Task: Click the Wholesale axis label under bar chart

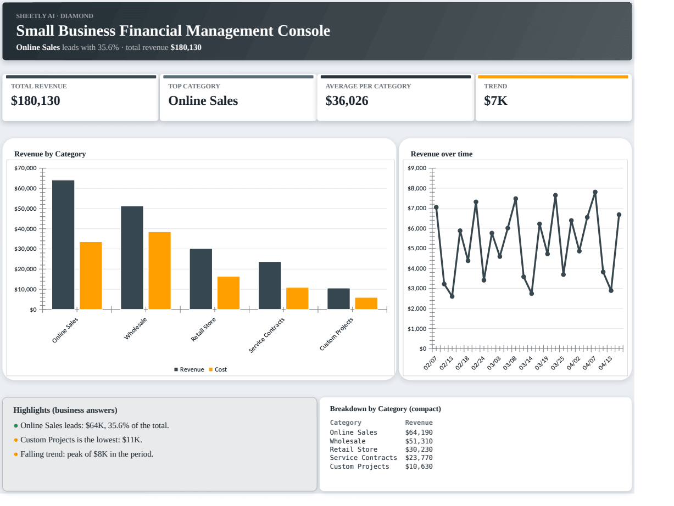Action: [135, 328]
